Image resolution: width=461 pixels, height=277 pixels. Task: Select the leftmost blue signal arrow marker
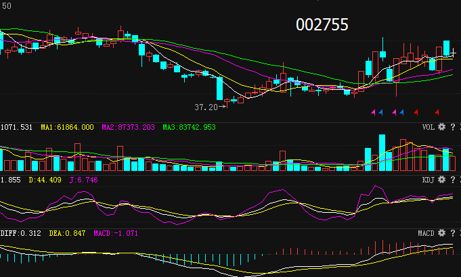(380, 112)
